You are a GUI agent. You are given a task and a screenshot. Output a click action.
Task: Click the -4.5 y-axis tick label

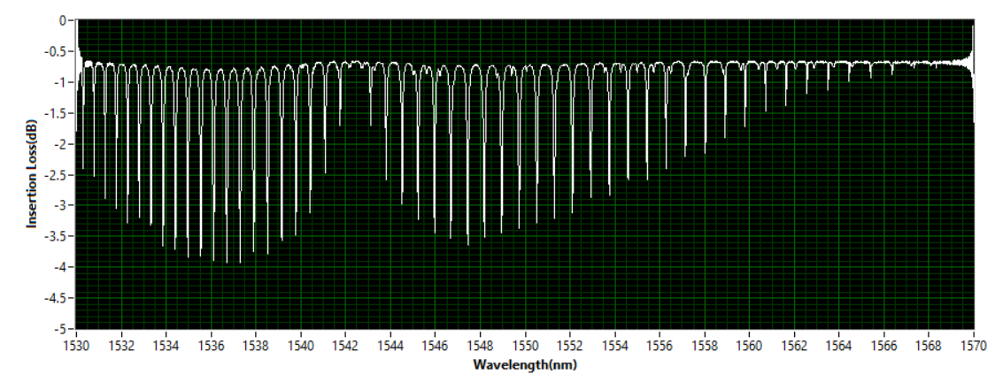coord(57,298)
